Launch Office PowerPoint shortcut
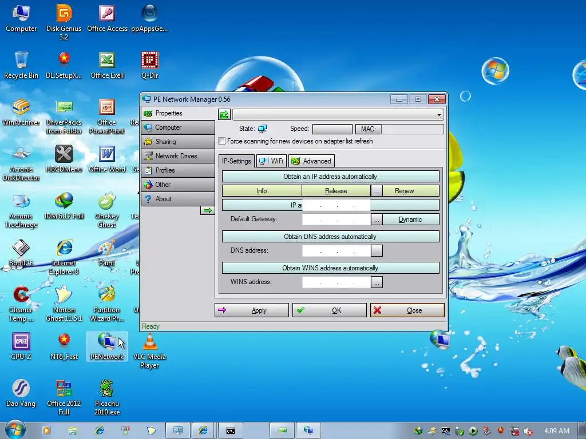 pos(107,117)
